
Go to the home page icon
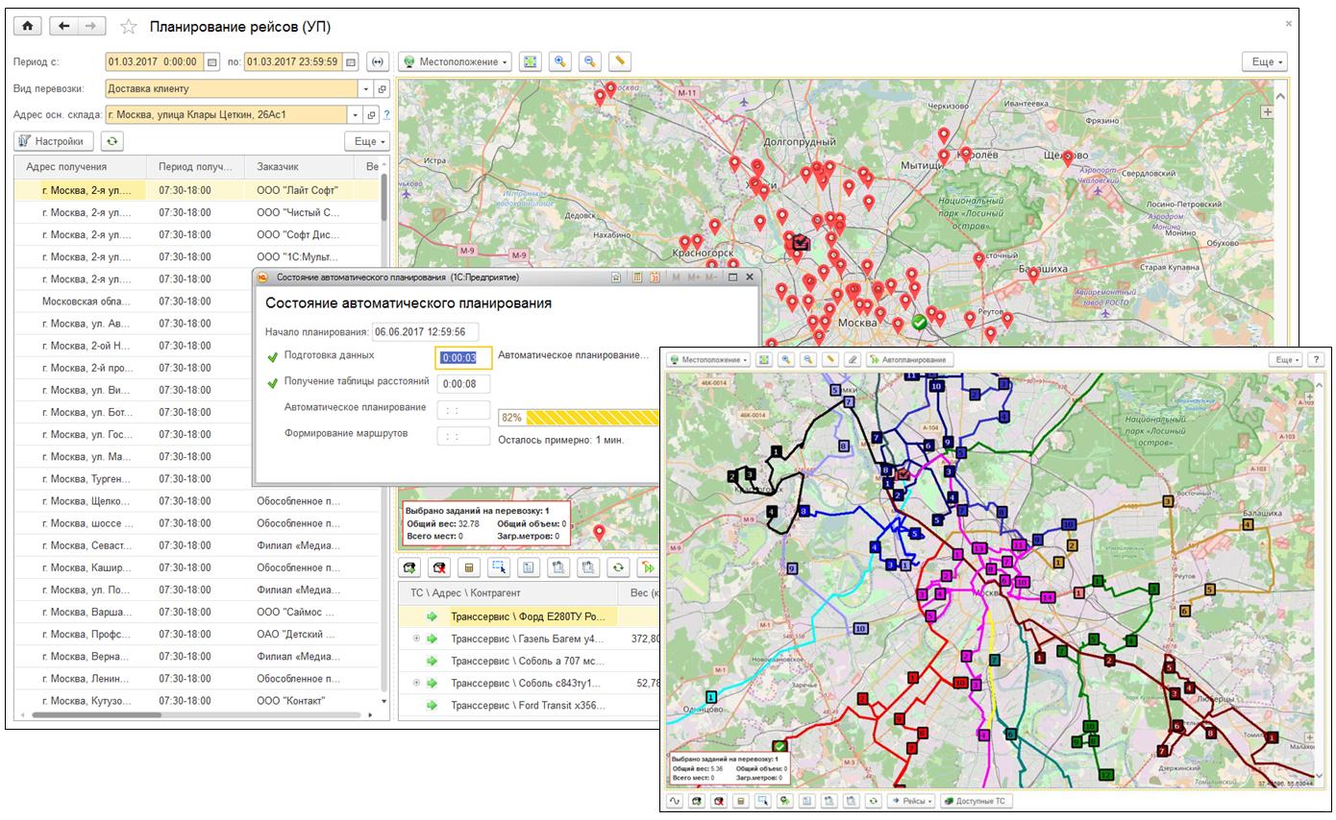click(27, 26)
